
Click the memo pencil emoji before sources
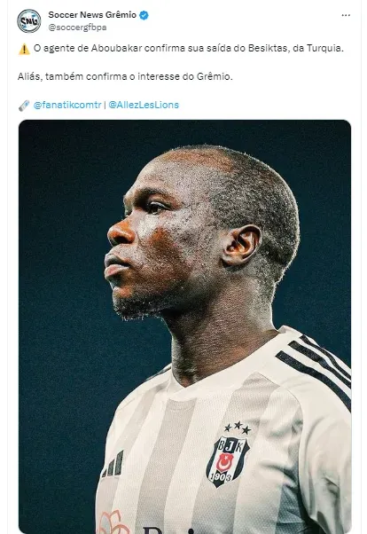(24, 106)
